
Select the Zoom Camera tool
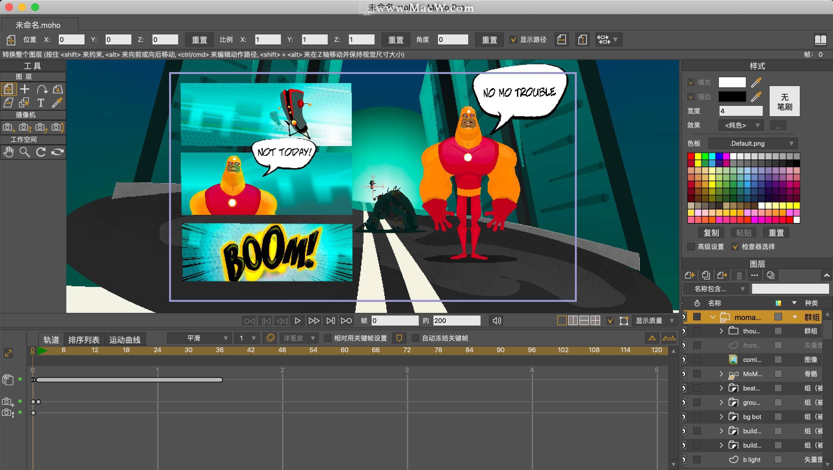(x=25, y=127)
